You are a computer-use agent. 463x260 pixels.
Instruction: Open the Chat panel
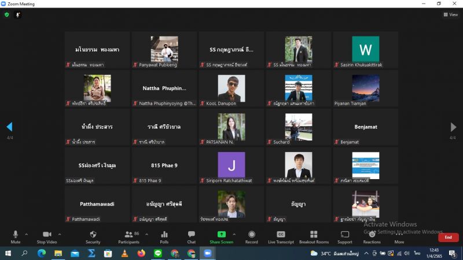coord(192,237)
